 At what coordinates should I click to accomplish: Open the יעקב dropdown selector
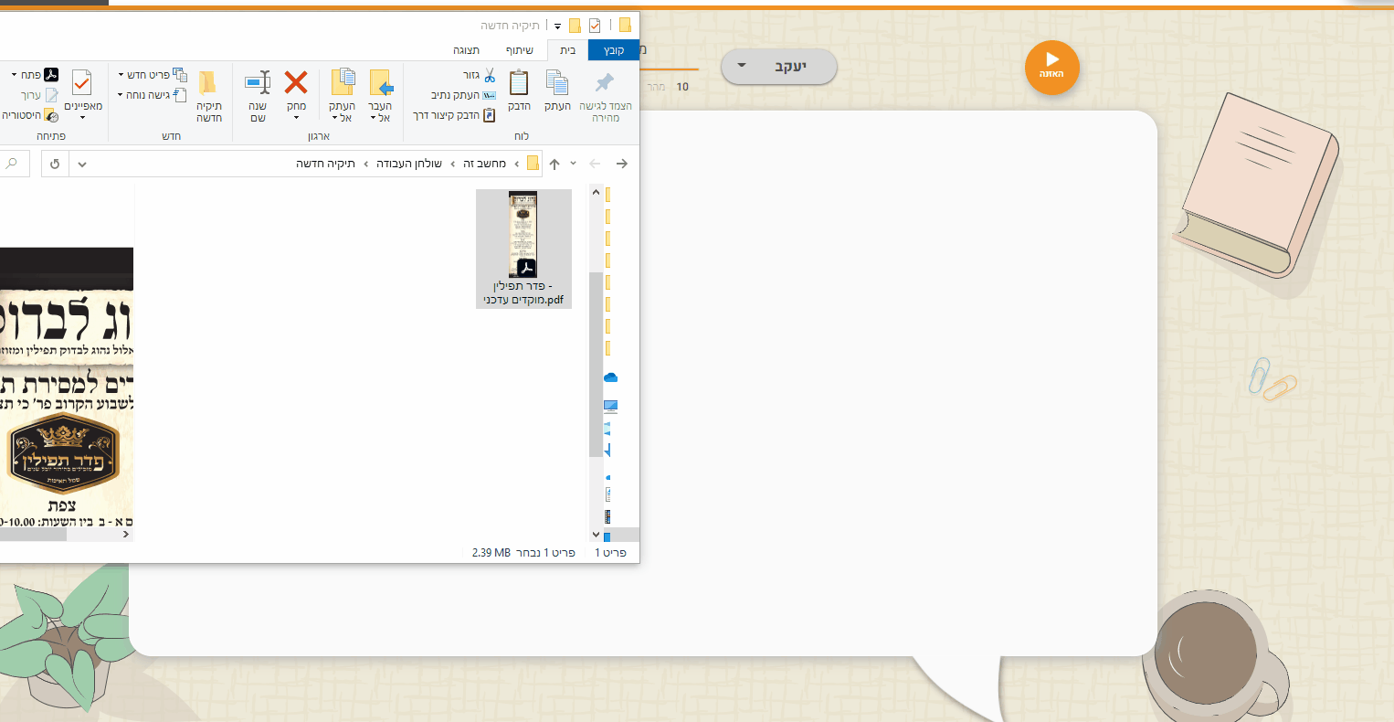click(x=778, y=67)
